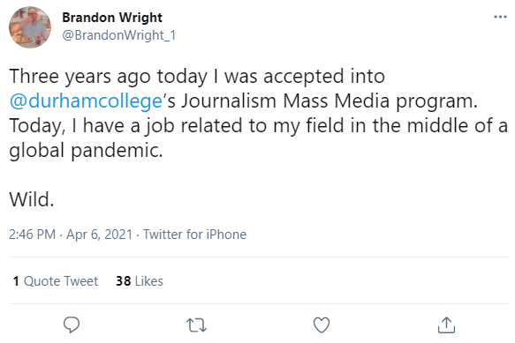Image resolution: width=515 pixels, height=343 pixels.
Task: Click the word 'Wild.' in the tweet
Action: coord(32,199)
